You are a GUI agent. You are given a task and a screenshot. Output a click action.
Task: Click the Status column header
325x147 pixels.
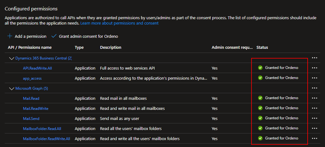coord(262,48)
